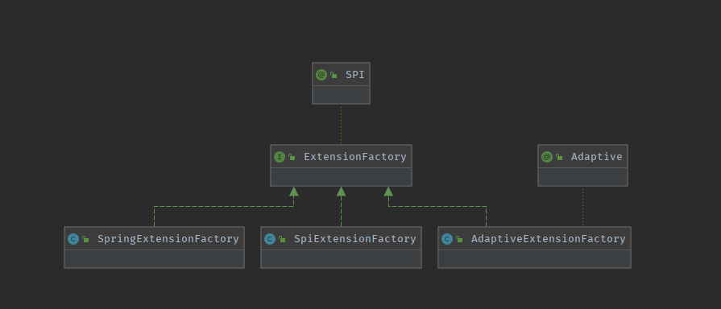Select the ExtensionFactory label
Viewport: 721px width, 309px height.
pyautogui.click(x=355, y=157)
